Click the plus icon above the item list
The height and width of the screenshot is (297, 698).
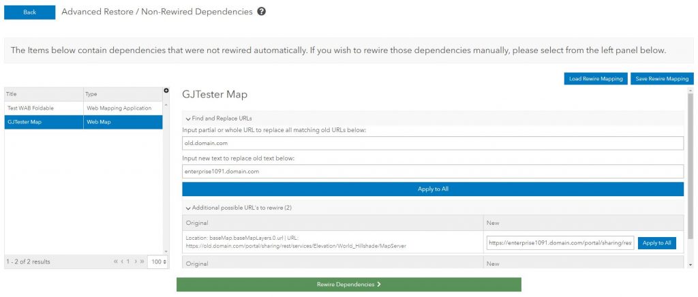coord(166,91)
